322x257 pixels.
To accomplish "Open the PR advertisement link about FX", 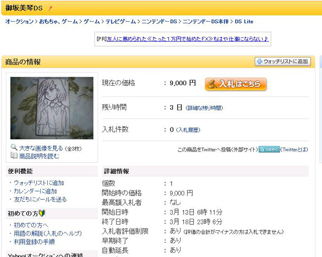I will click(188, 39).
